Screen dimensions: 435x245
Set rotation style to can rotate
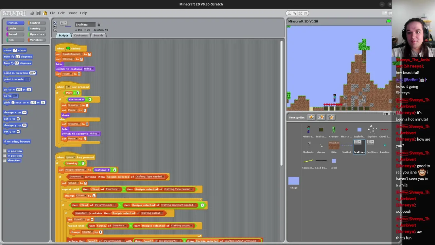(55, 23)
